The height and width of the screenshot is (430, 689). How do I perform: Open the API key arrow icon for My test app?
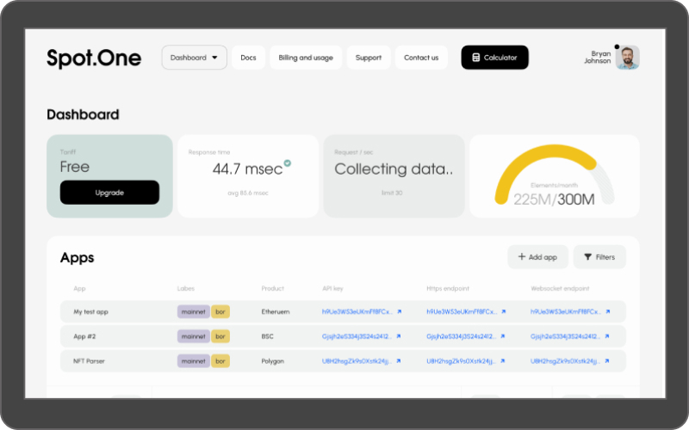(399, 311)
